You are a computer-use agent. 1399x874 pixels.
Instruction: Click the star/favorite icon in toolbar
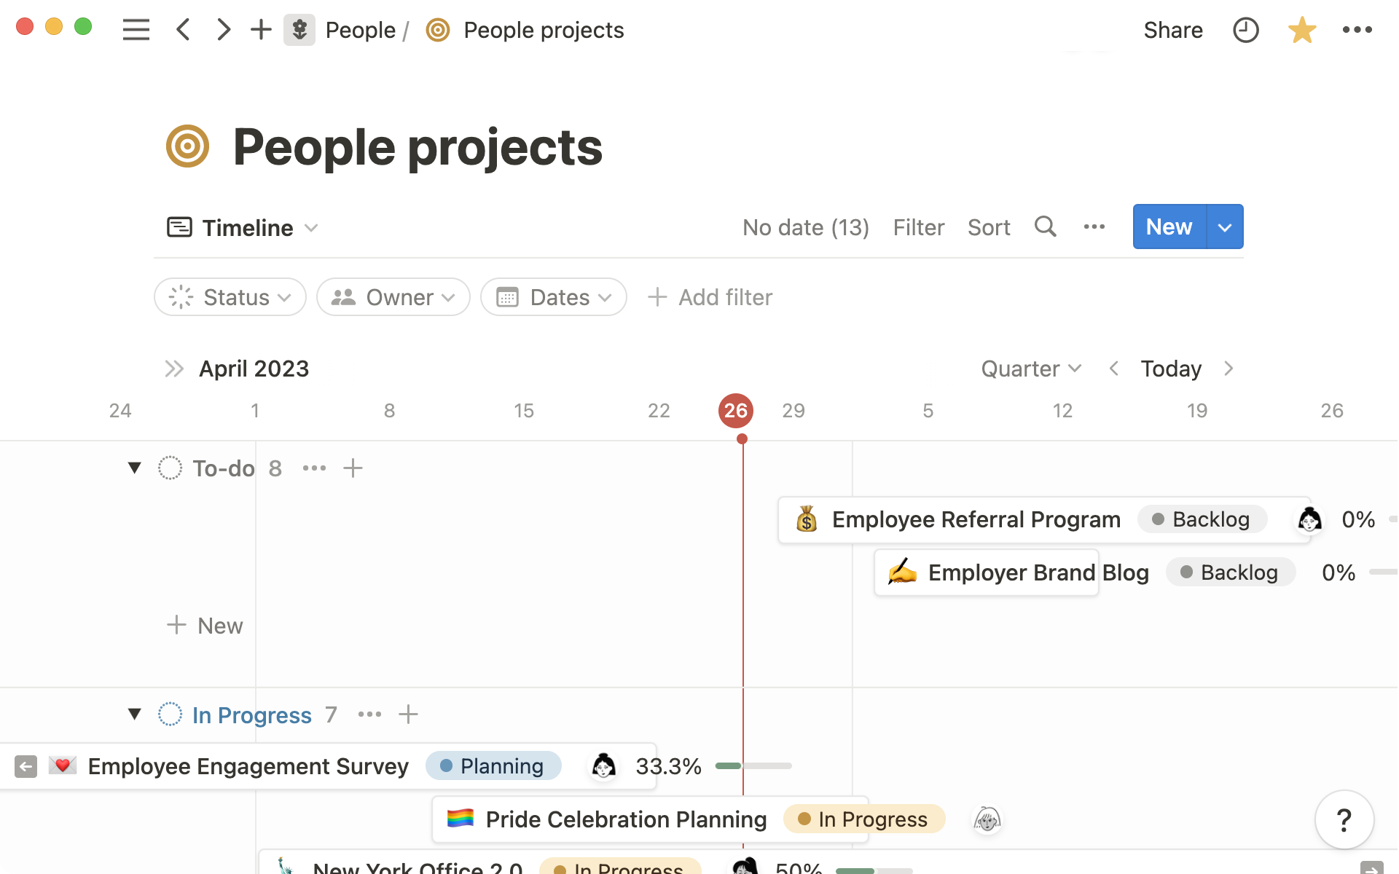pyautogui.click(x=1302, y=30)
